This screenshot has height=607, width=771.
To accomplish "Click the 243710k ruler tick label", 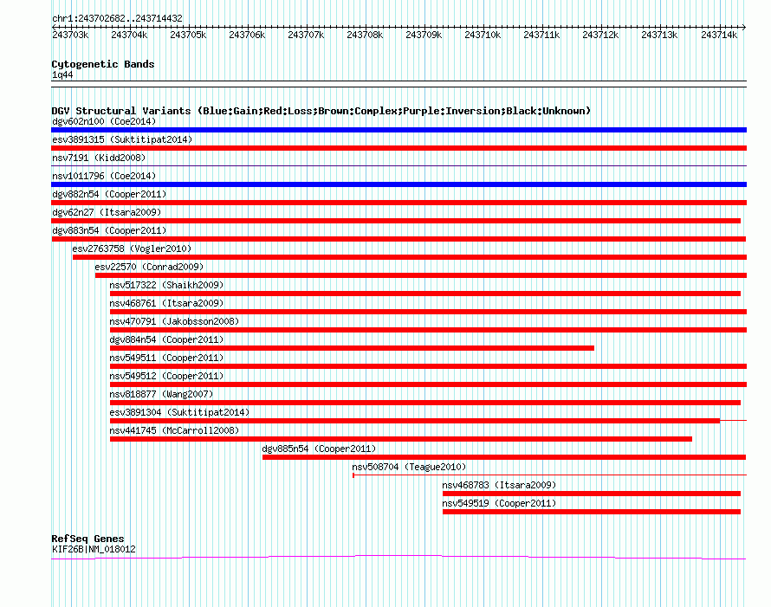I will pyautogui.click(x=483, y=35).
